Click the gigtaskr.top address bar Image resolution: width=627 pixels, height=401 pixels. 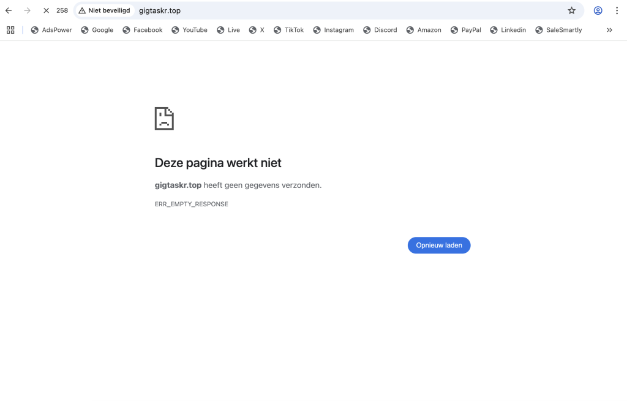coord(306,10)
